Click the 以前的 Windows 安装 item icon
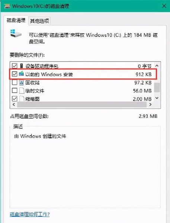The width and height of the screenshot is (170, 223). 21,74
